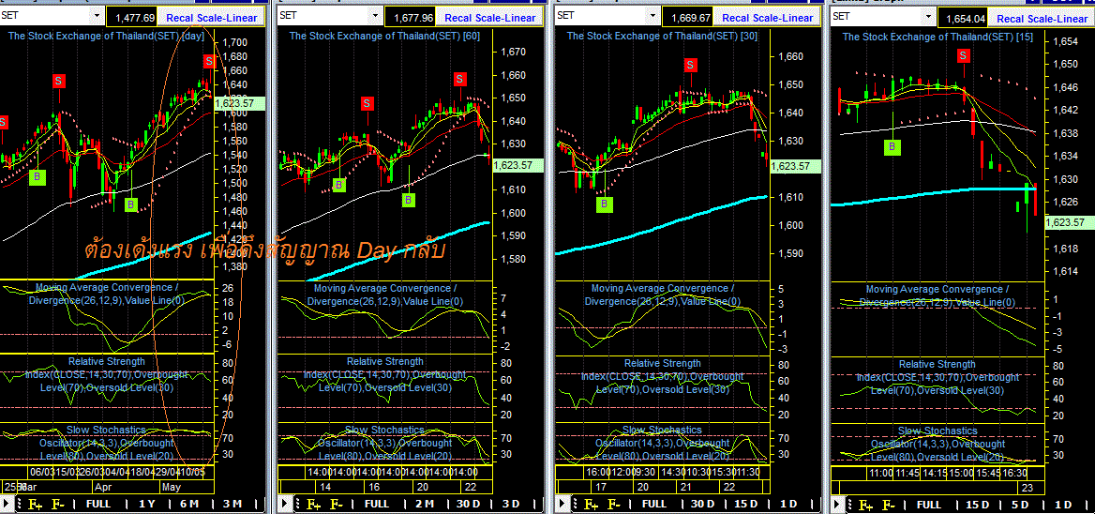Screen dimensions: 1095x514
Task: Click red S sell marker in 30-minute chart
Action: click(691, 65)
